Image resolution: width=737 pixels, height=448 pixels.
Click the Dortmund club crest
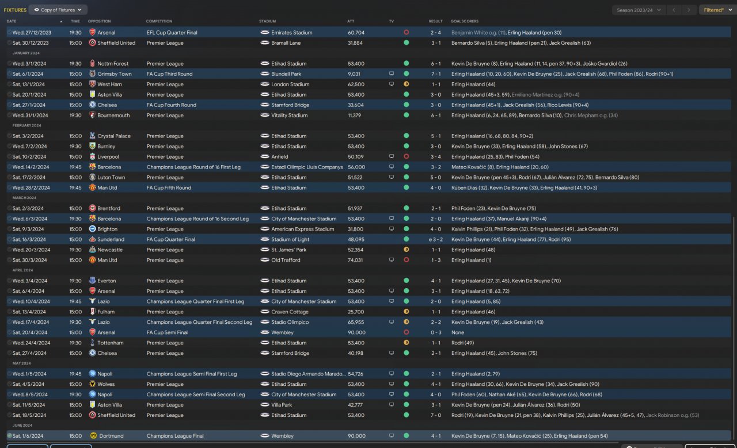pyautogui.click(x=92, y=436)
